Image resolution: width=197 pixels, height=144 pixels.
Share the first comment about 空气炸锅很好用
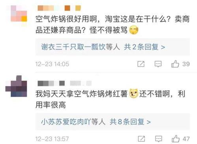[141, 64]
